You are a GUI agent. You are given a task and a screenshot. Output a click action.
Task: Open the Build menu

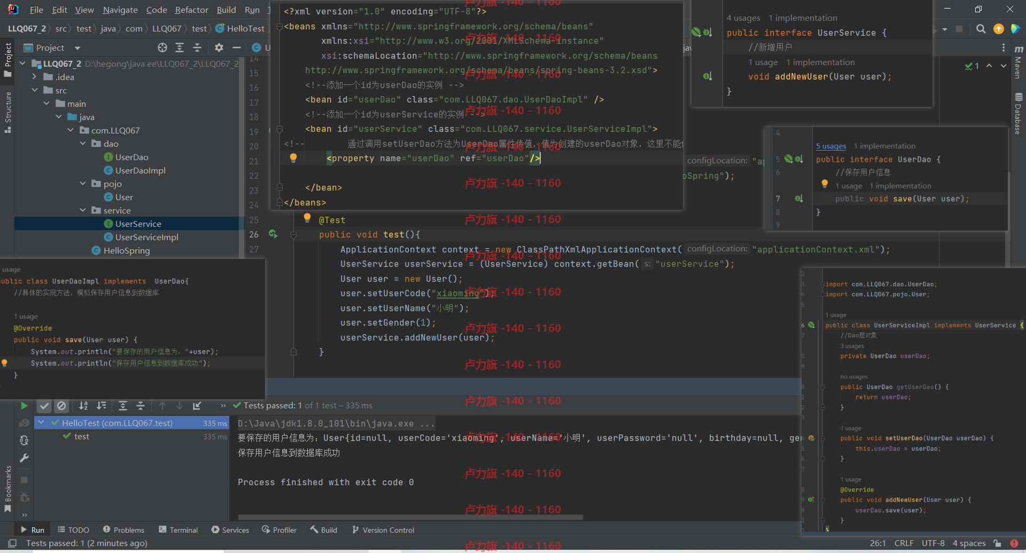(226, 10)
